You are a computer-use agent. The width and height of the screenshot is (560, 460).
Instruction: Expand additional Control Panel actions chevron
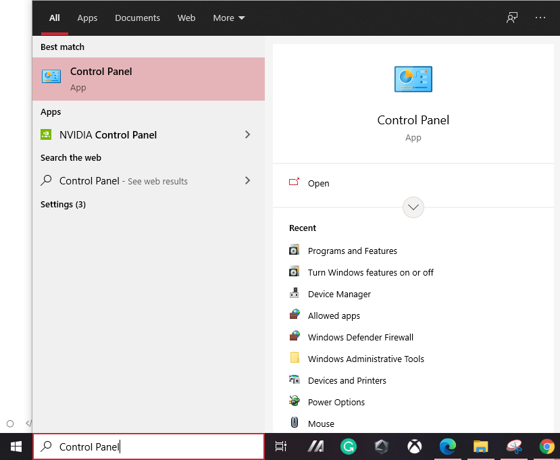click(x=413, y=207)
